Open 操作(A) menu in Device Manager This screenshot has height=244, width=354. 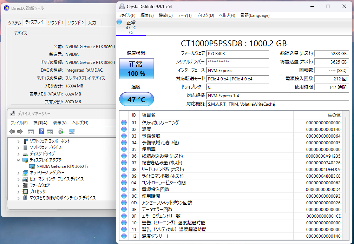[40, 123]
